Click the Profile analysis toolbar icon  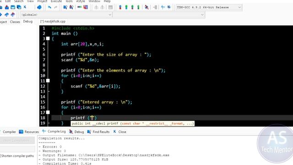pos(163,7)
